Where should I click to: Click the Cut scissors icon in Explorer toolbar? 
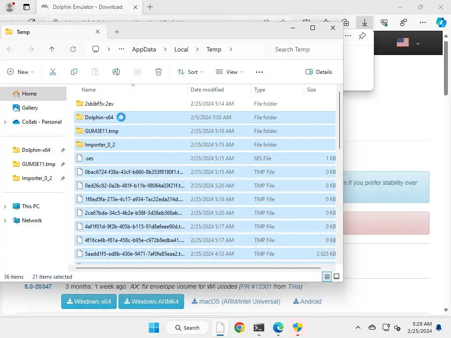[53, 72]
